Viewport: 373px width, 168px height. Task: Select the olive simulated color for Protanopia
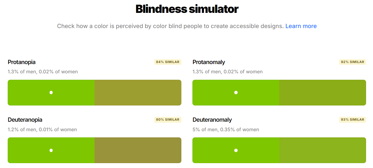(138, 93)
